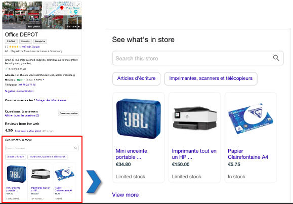The image size is (293, 204).
Task: Click the '€150.00' price on the enlarged HP card
Action: point(181,165)
